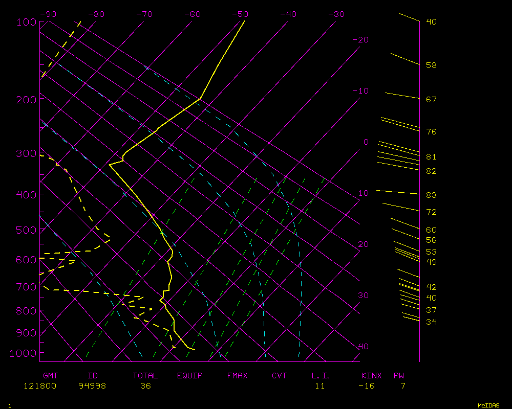Select the wind speed value 83

(x=431, y=195)
